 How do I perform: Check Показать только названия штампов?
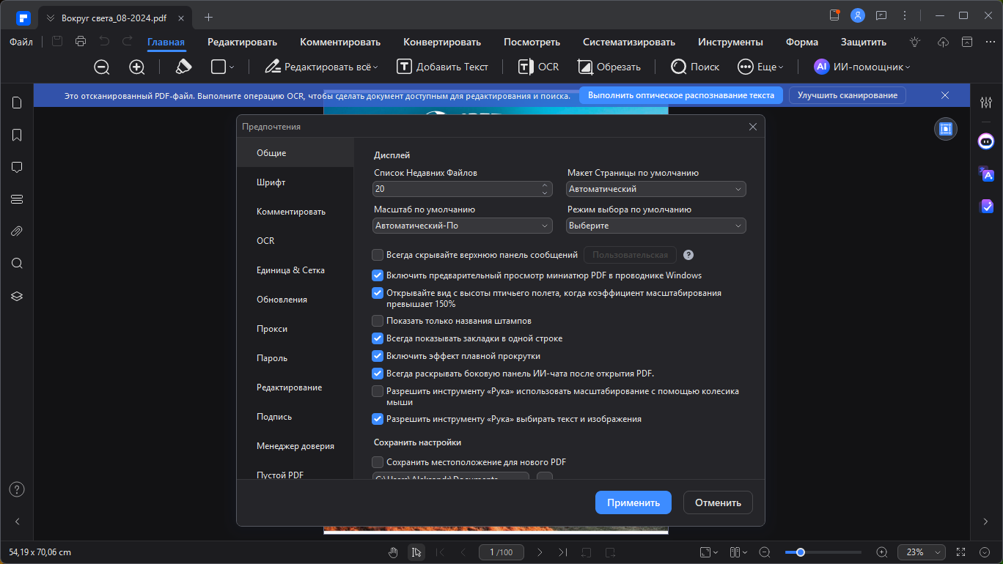[378, 321]
